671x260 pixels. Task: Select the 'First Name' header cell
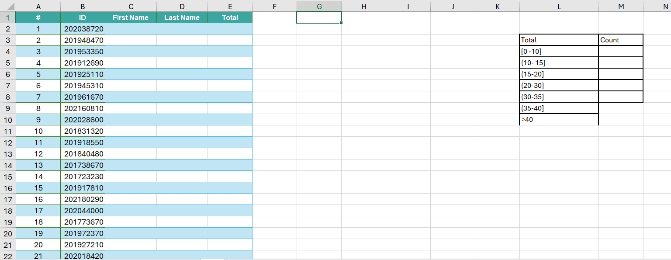(131, 17)
